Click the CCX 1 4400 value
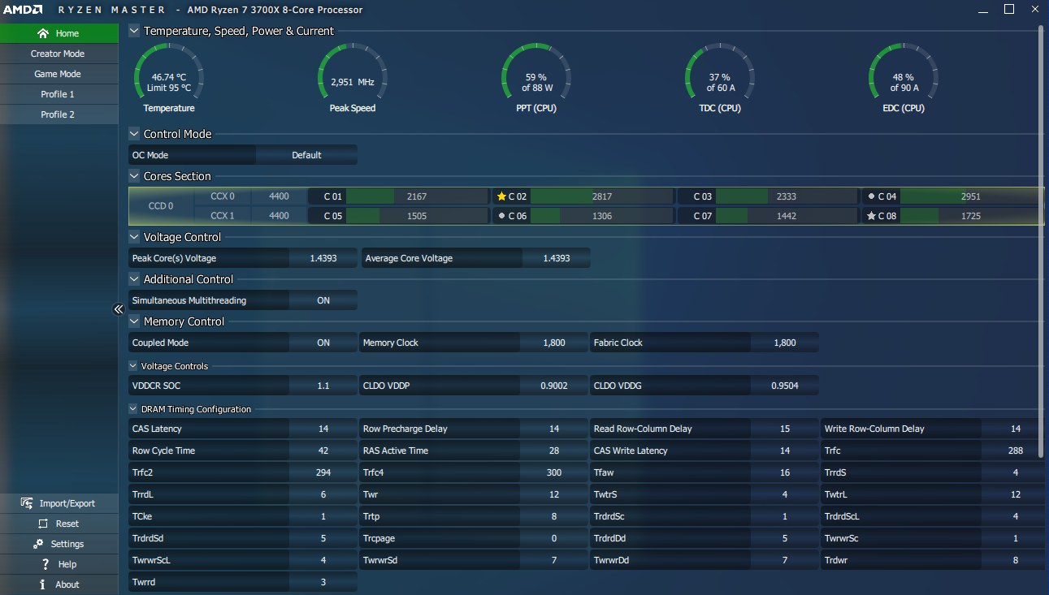The width and height of the screenshot is (1049, 595). [279, 216]
